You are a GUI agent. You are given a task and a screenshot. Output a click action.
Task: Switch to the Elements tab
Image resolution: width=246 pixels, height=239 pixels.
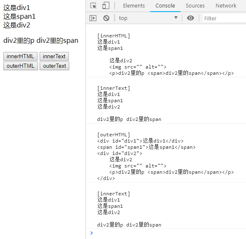click(x=134, y=6)
